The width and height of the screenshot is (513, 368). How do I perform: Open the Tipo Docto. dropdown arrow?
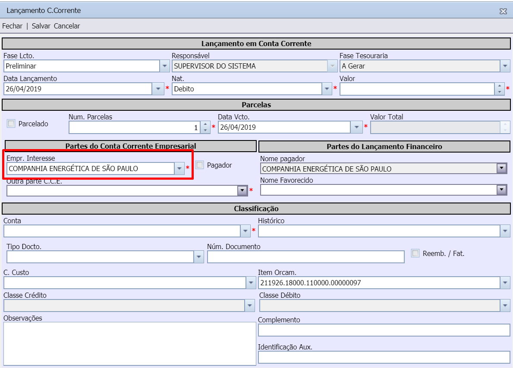point(198,257)
